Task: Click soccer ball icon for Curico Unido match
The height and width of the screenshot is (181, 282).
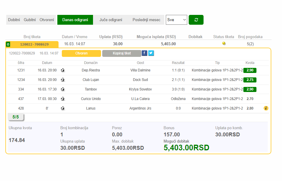Action: (63, 99)
